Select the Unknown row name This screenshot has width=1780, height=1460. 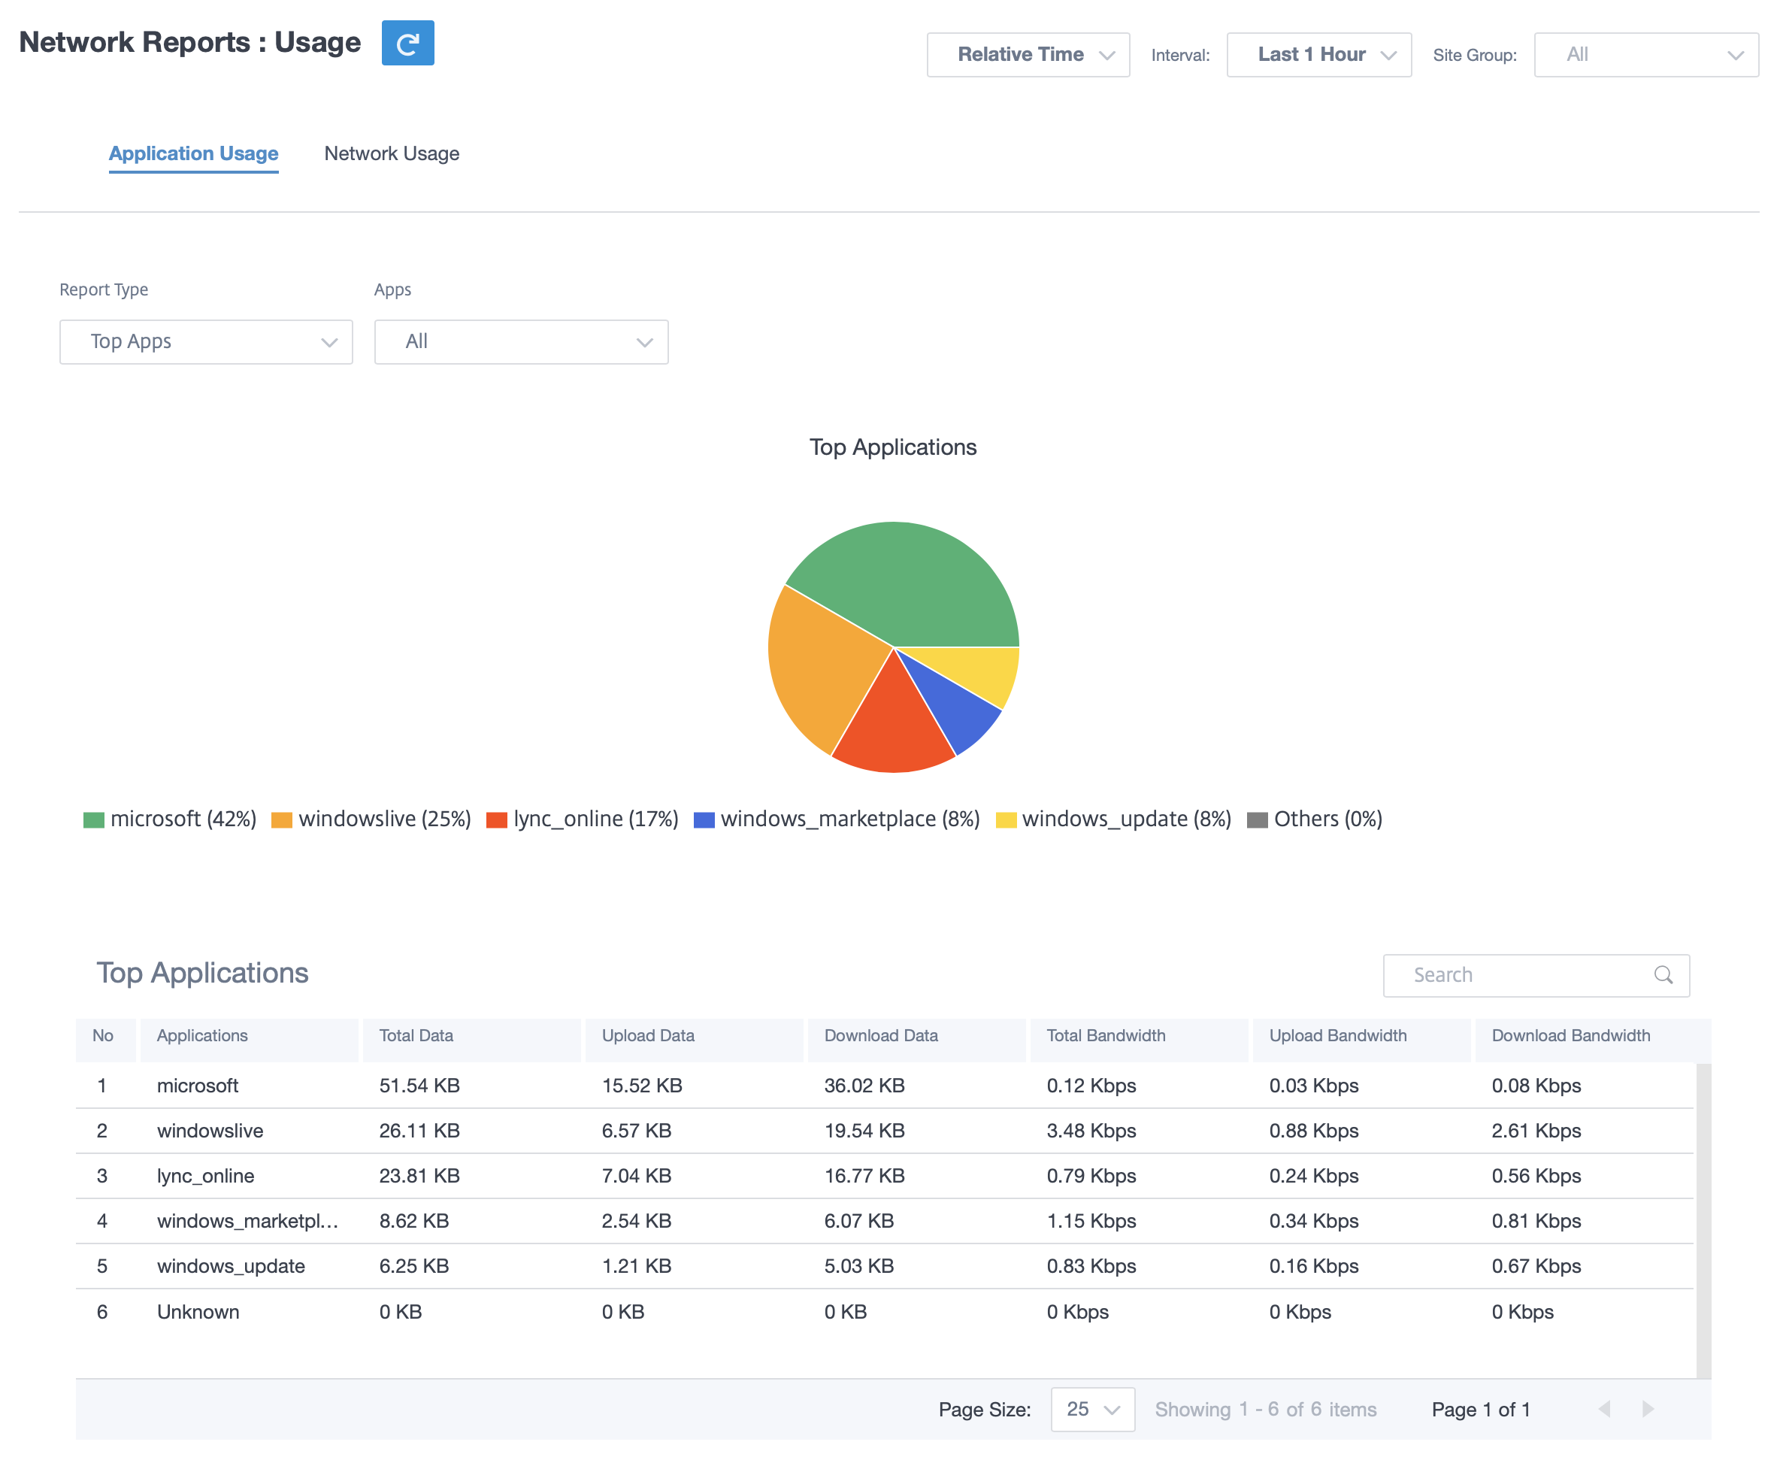(x=198, y=1312)
